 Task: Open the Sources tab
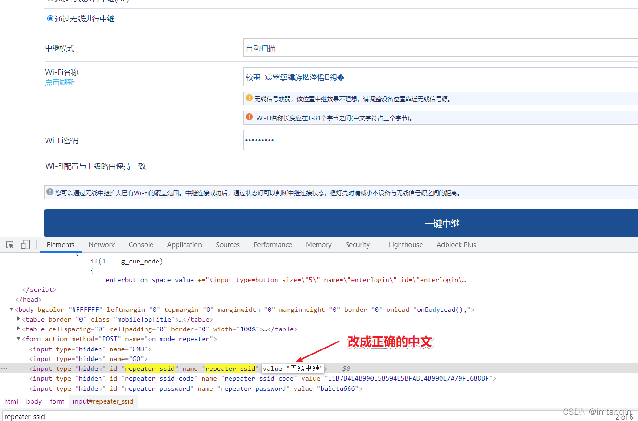tap(228, 245)
